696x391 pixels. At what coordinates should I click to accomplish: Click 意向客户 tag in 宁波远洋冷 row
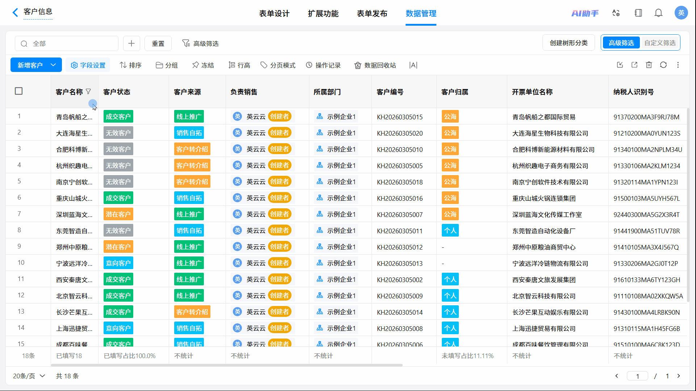118,263
